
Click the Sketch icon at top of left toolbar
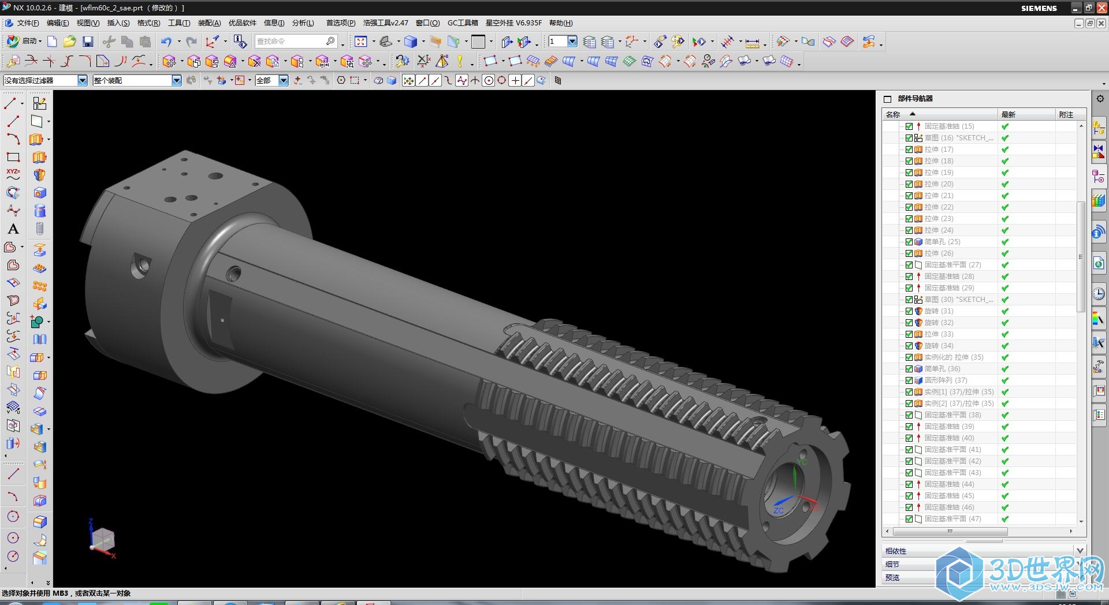click(40, 103)
